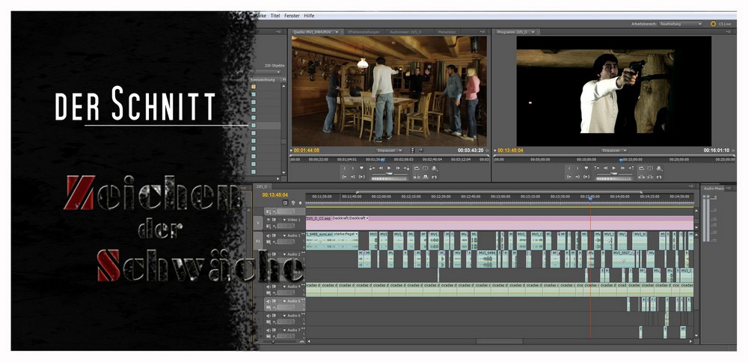Switch to the Metadaten tab
The image size is (748, 362).
click(448, 32)
